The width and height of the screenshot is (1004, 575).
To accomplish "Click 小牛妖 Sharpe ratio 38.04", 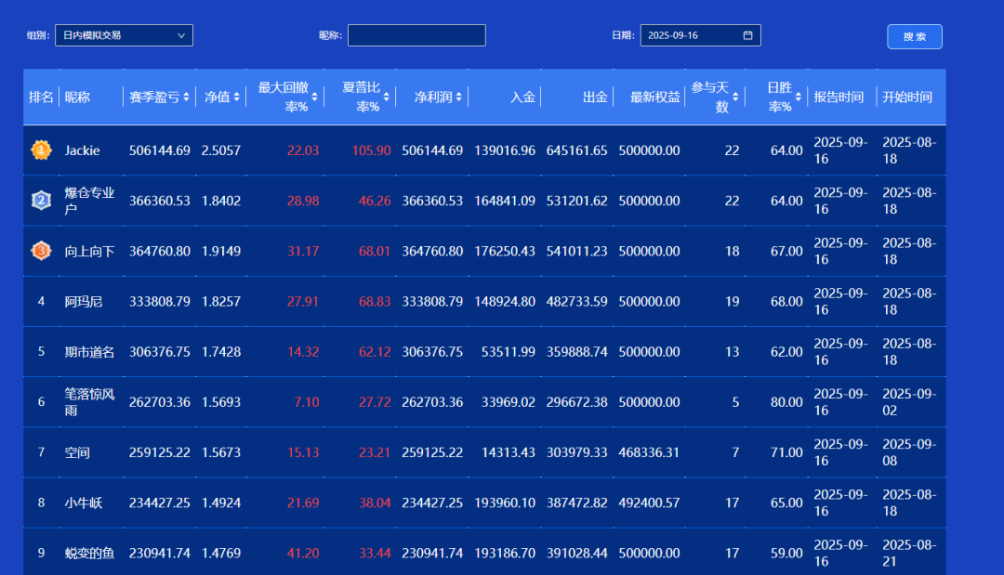I will click(x=375, y=503).
